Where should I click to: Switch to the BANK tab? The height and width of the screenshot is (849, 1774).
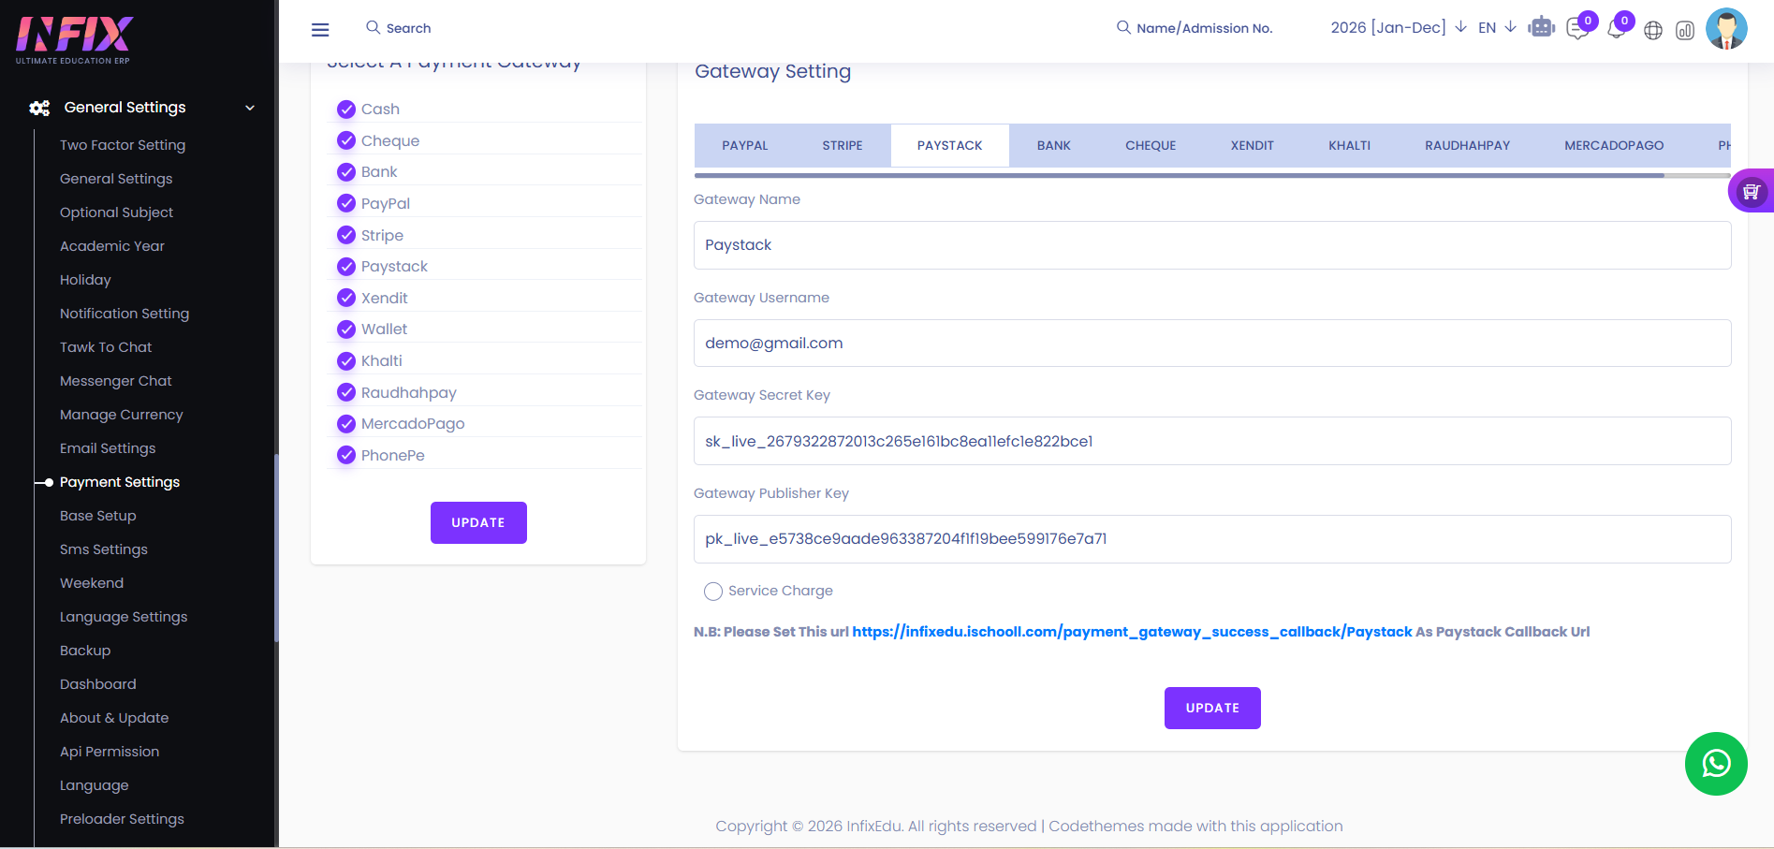pos(1054,145)
